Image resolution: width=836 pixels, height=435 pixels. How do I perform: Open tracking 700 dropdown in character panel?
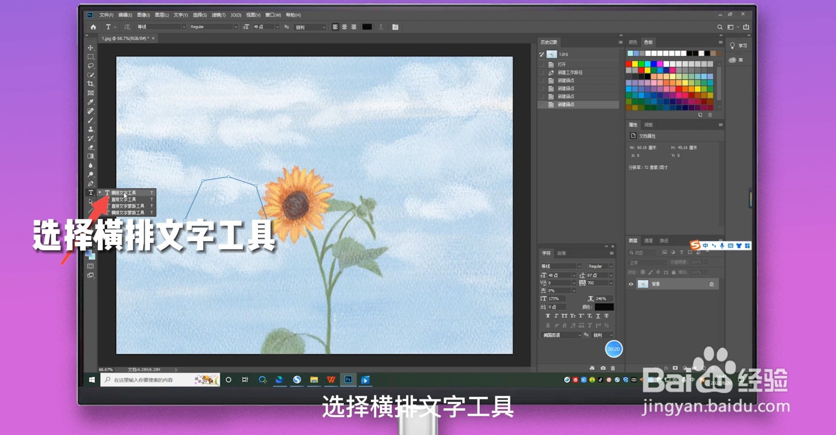coord(611,283)
